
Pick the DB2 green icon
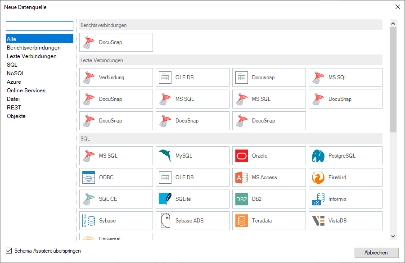pyautogui.click(x=242, y=199)
